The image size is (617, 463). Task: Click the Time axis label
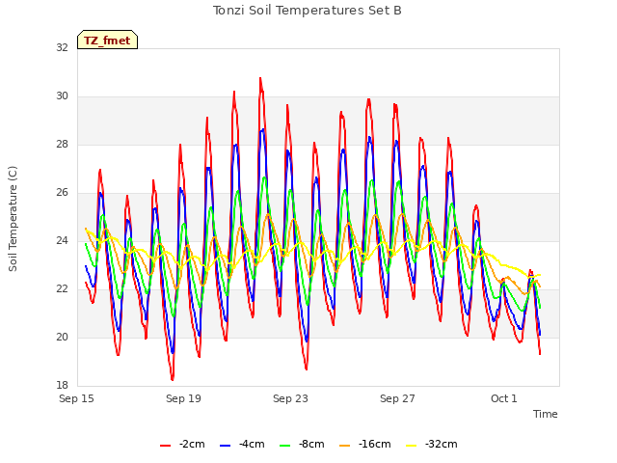[546, 414]
